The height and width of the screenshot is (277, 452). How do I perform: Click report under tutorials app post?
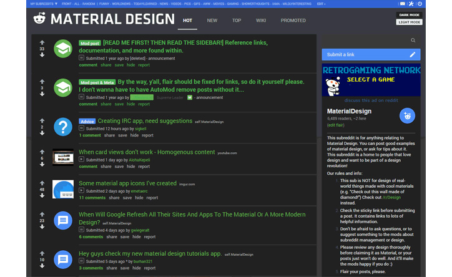150,268
